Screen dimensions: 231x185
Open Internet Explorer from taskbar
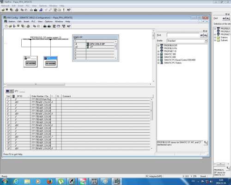pos(16,181)
